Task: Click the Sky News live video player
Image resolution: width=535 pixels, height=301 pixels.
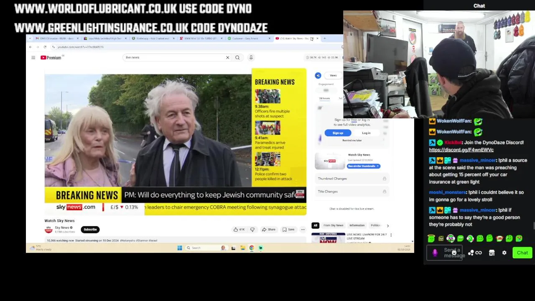Action: tap(175, 142)
